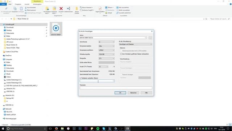Open the Archivformat dropdown
Screen dimensions: 232x131
[107, 42]
